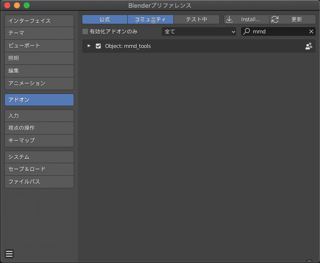Open the ビューポート section

point(39,46)
